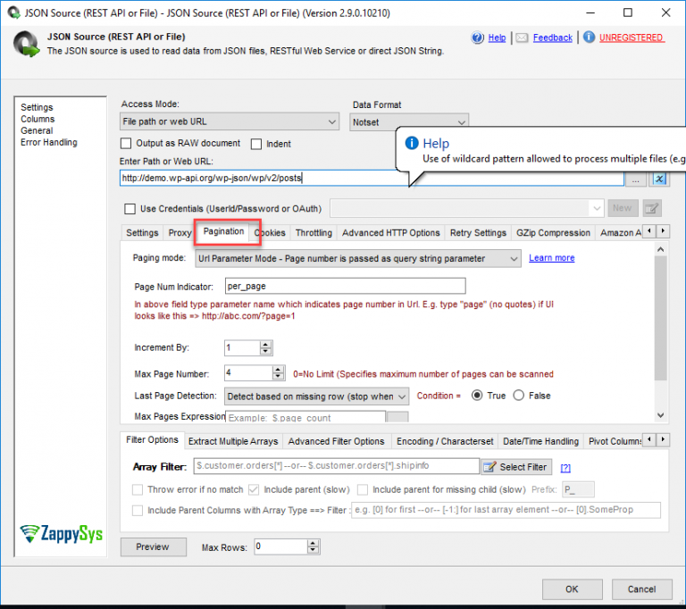Click the JSON Source component icon in header
Viewport: 686px width, 609px height.
(x=29, y=44)
